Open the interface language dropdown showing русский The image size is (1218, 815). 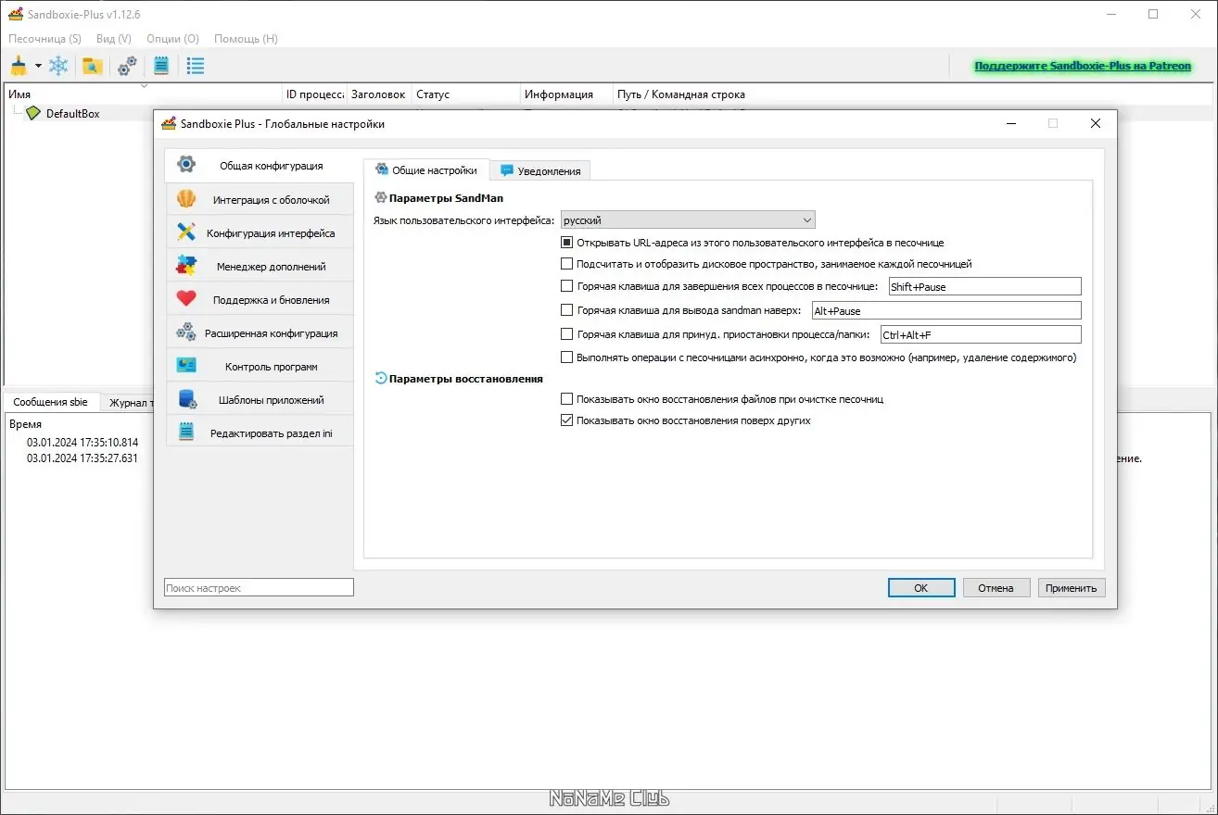[x=688, y=220]
